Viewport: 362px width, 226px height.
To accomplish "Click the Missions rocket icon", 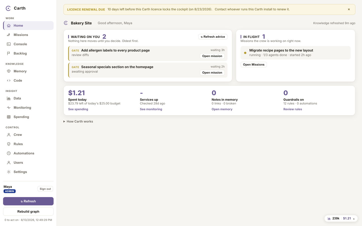I will [9, 35].
